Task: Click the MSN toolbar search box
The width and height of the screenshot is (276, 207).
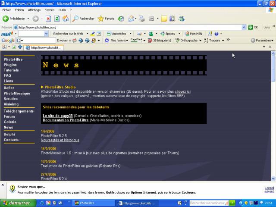Action: pos(31,34)
